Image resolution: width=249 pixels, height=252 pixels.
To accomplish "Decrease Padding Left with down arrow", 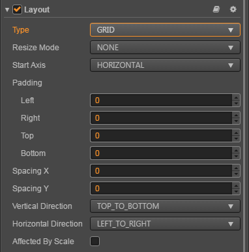I will tap(236, 103).
